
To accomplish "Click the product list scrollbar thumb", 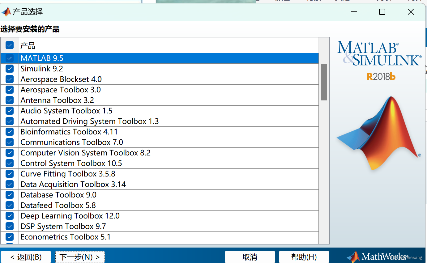I will (x=324, y=82).
